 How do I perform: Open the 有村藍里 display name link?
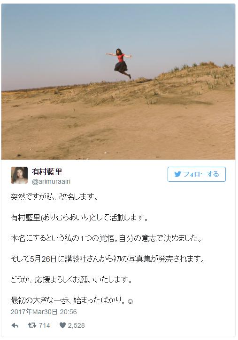click(47, 172)
